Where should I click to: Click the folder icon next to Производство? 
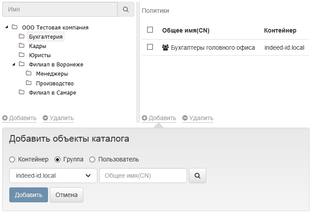coord(29,83)
